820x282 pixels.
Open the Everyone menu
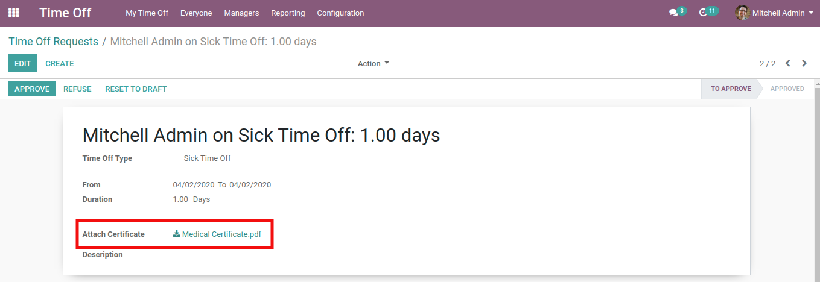[x=196, y=13]
